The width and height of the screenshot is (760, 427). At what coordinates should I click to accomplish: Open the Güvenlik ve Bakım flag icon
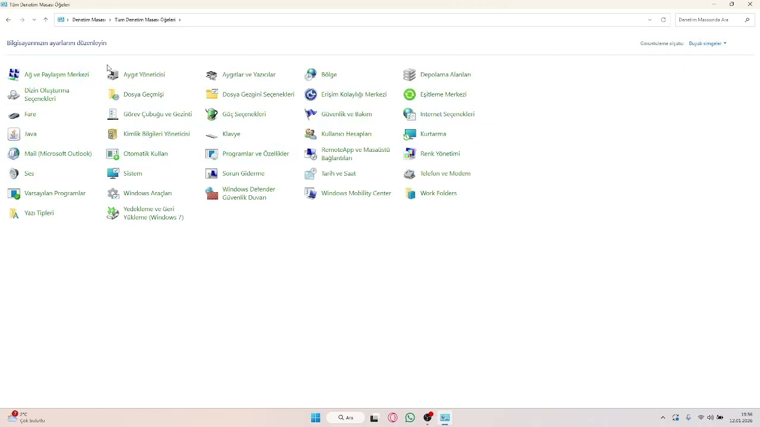click(x=311, y=114)
